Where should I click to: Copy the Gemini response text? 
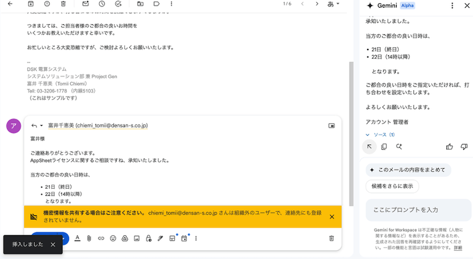click(384, 147)
